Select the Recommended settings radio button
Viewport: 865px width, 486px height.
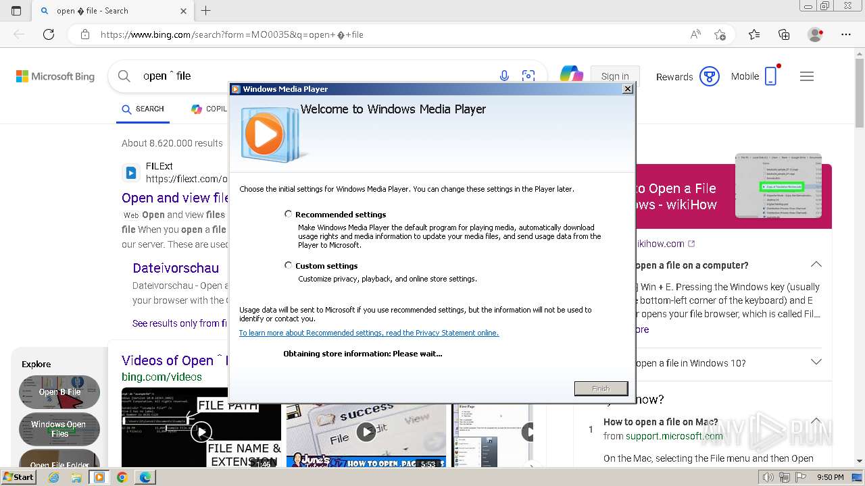click(x=289, y=214)
